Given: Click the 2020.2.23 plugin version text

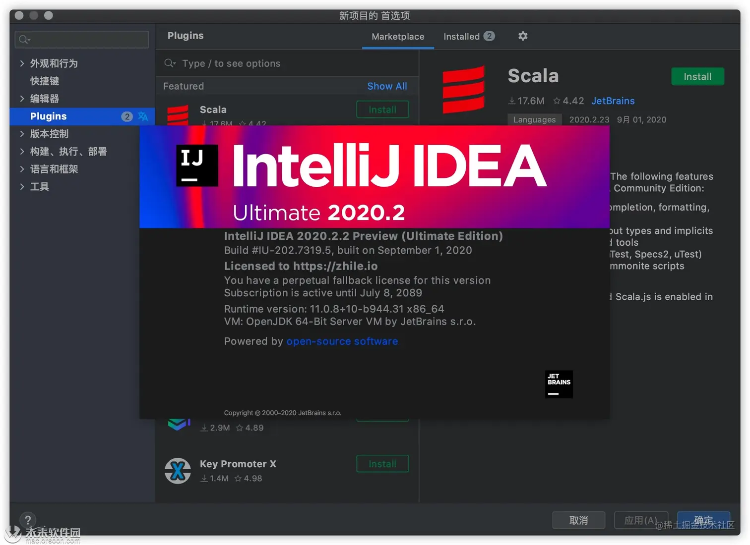Looking at the screenshot, I should click(x=589, y=120).
